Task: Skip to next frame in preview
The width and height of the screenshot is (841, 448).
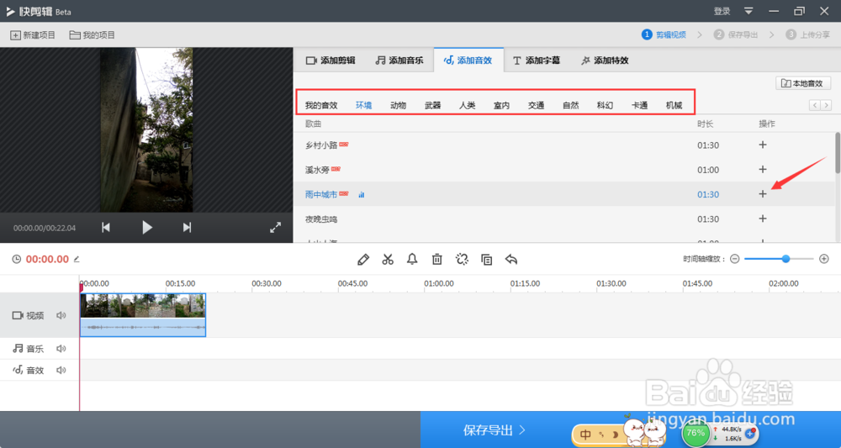Action: click(187, 228)
